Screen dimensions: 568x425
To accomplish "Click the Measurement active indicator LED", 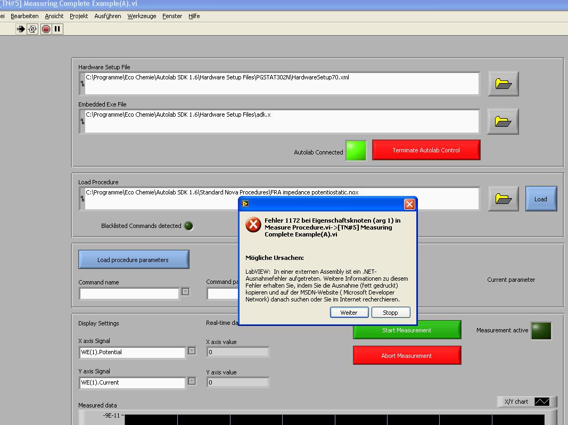I will [541, 330].
